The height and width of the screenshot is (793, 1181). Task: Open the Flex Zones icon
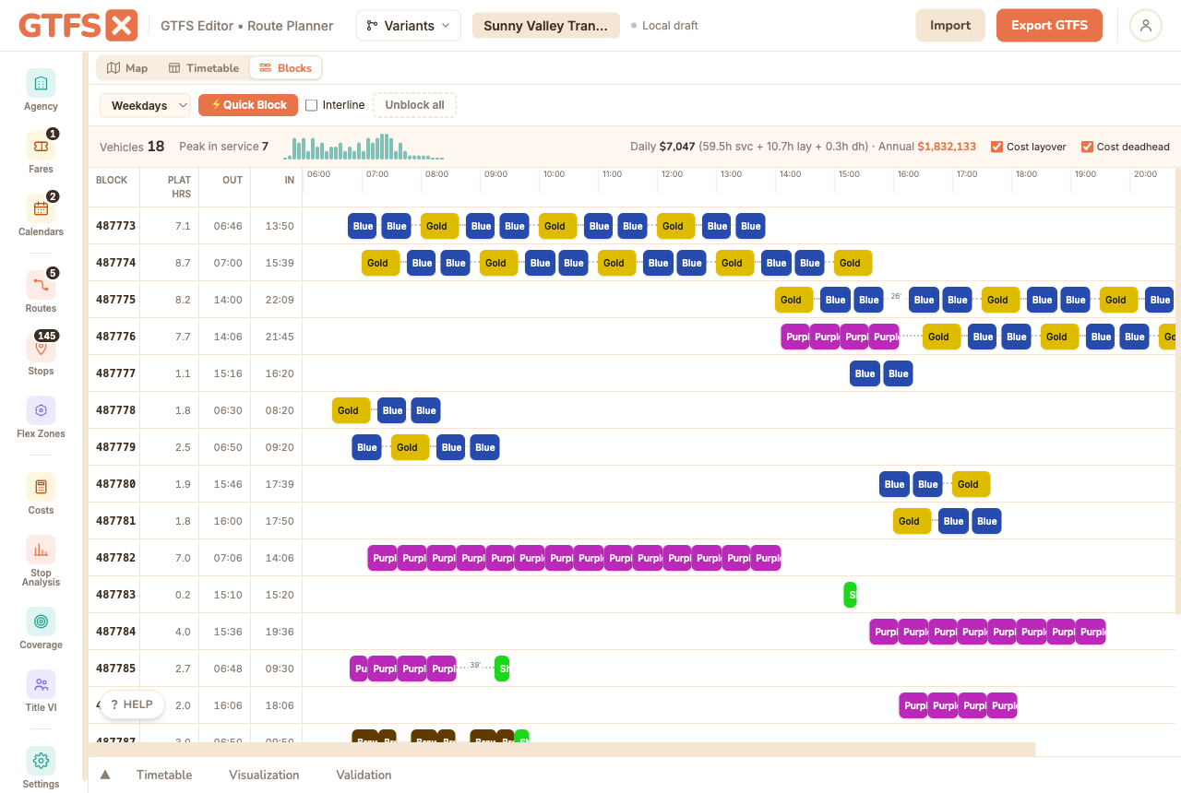tap(41, 410)
